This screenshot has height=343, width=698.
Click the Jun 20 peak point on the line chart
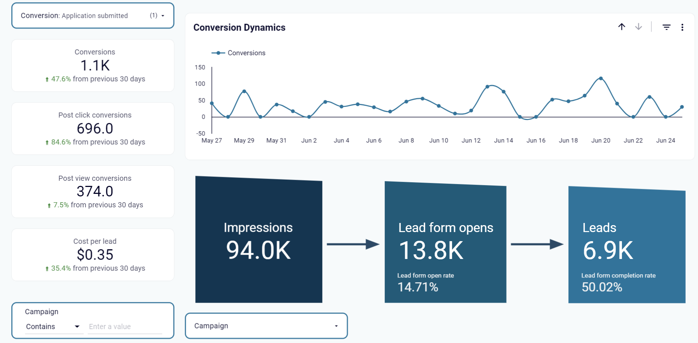point(601,78)
